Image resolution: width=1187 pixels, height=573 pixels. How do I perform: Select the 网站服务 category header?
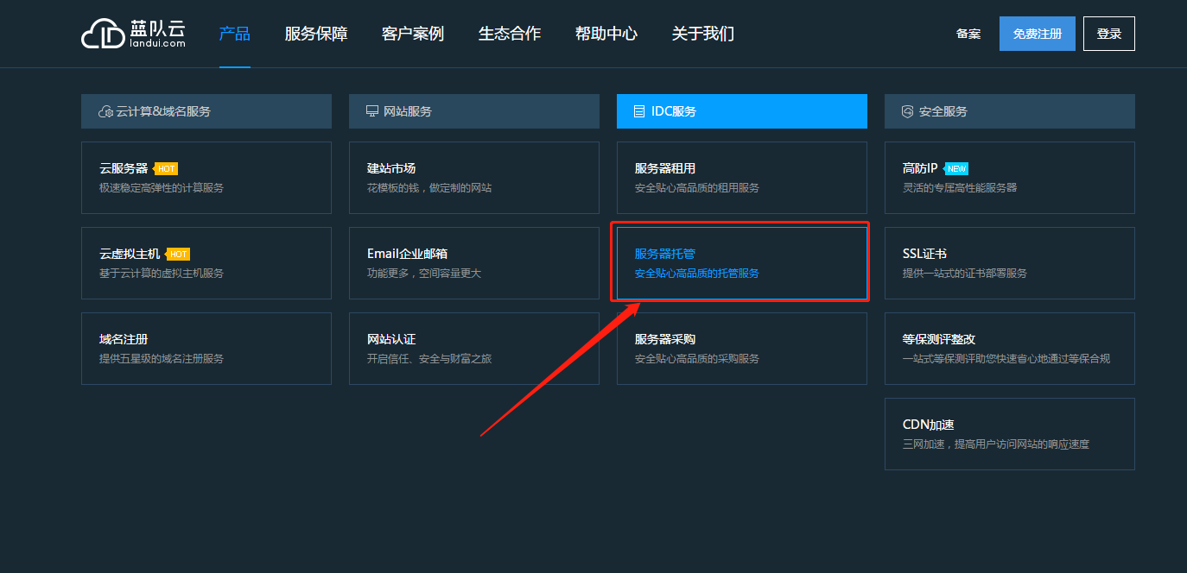click(x=474, y=111)
